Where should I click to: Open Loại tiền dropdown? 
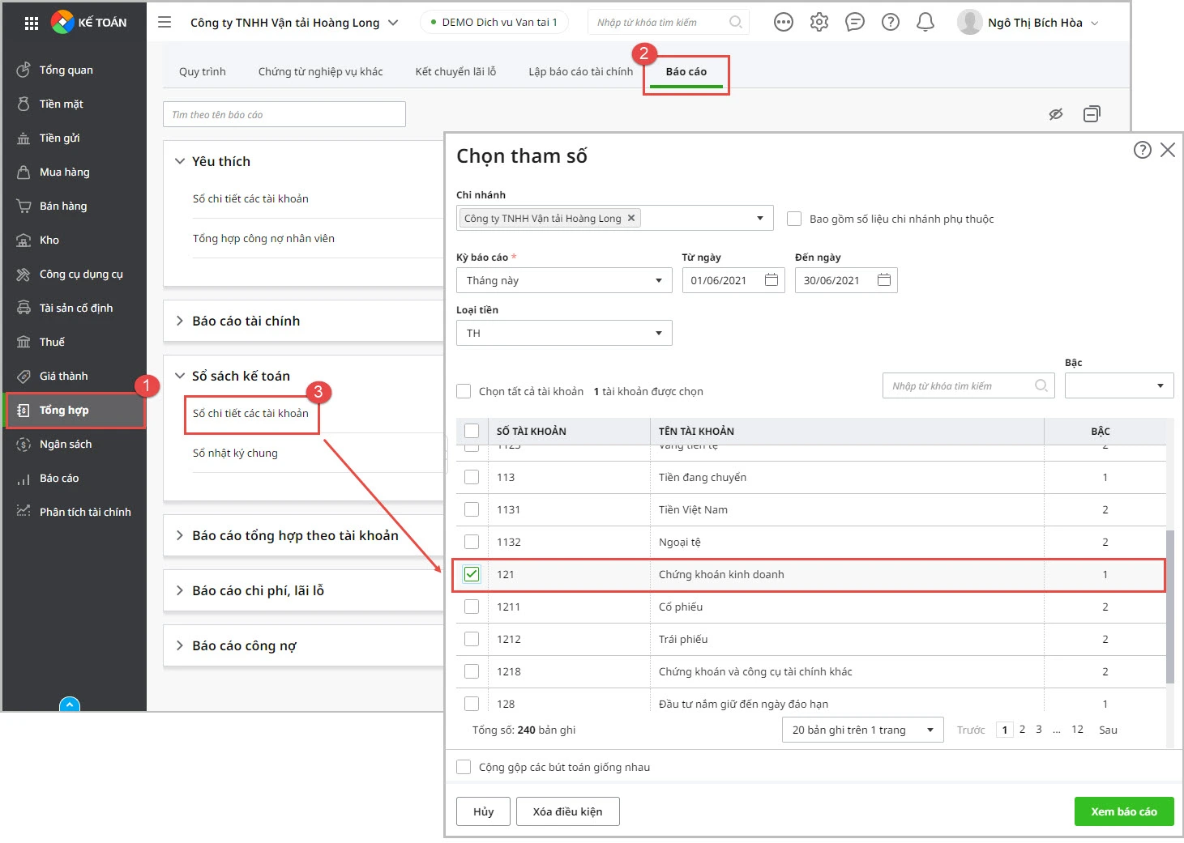coord(564,333)
